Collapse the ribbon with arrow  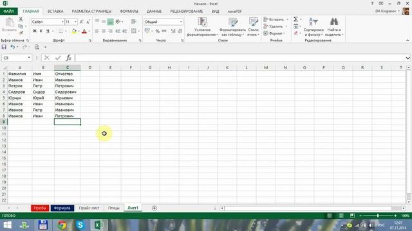pyautogui.click(x=407, y=40)
